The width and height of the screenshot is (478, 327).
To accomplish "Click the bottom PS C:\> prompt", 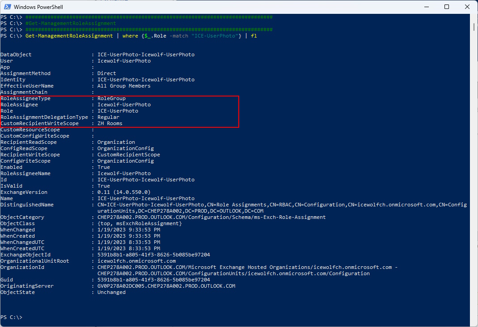I will point(11,317).
